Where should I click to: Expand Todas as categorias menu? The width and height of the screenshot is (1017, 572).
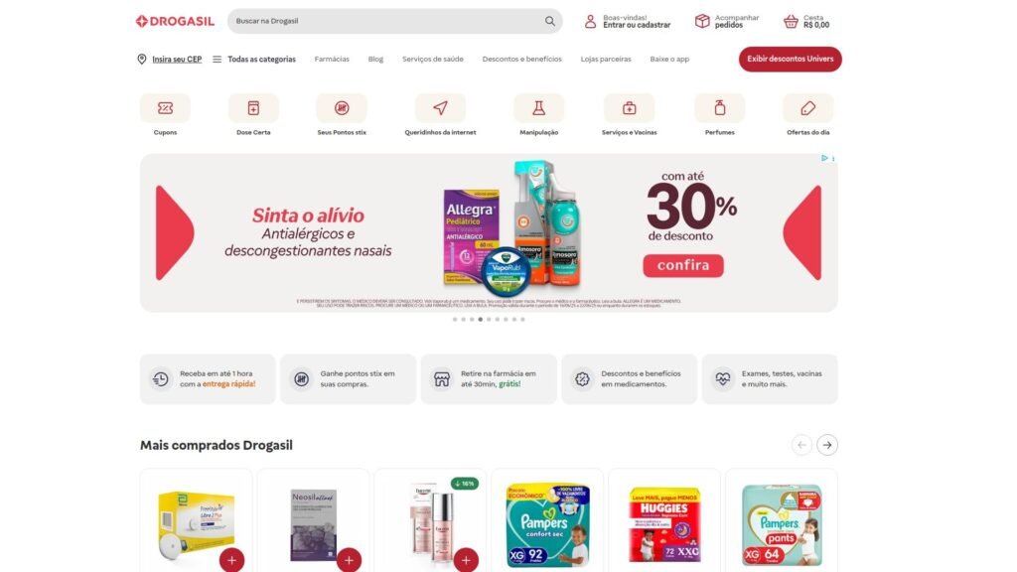tap(254, 59)
